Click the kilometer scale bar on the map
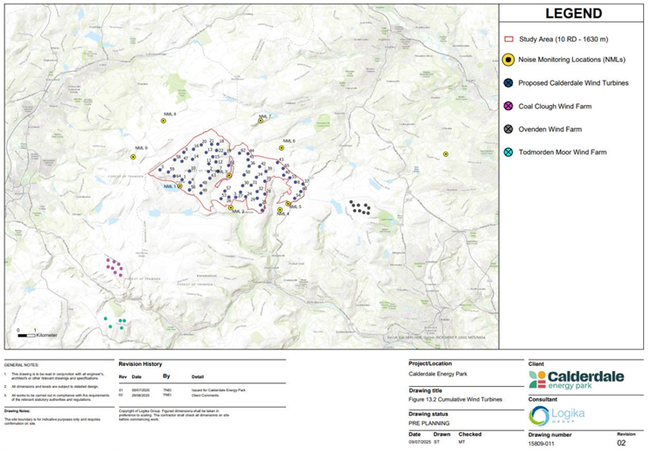658x449 pixels. coord(26,333)
